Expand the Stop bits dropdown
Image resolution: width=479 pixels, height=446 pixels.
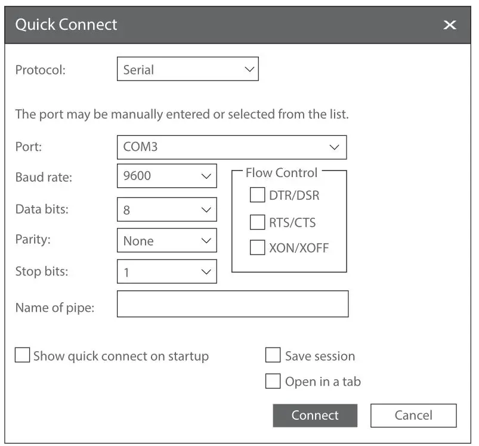[x=166, y=272]
